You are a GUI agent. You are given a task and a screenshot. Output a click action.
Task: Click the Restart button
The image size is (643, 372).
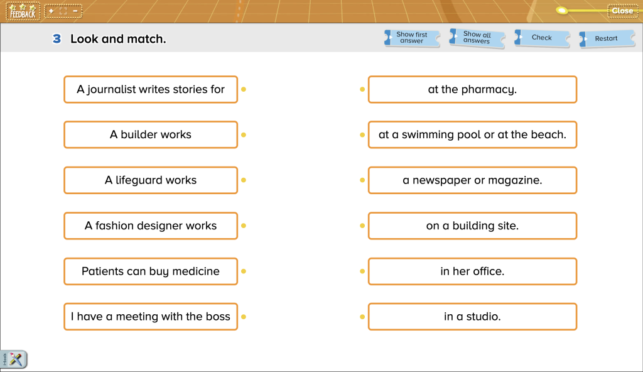(x=606, y=38)
